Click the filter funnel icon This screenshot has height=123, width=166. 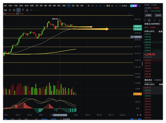click(x=23, y=10)
